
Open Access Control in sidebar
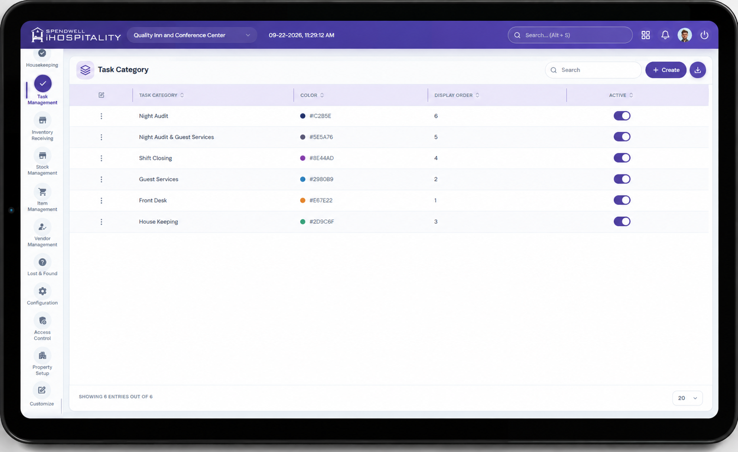pyautogui.click(x=42, y=327)
